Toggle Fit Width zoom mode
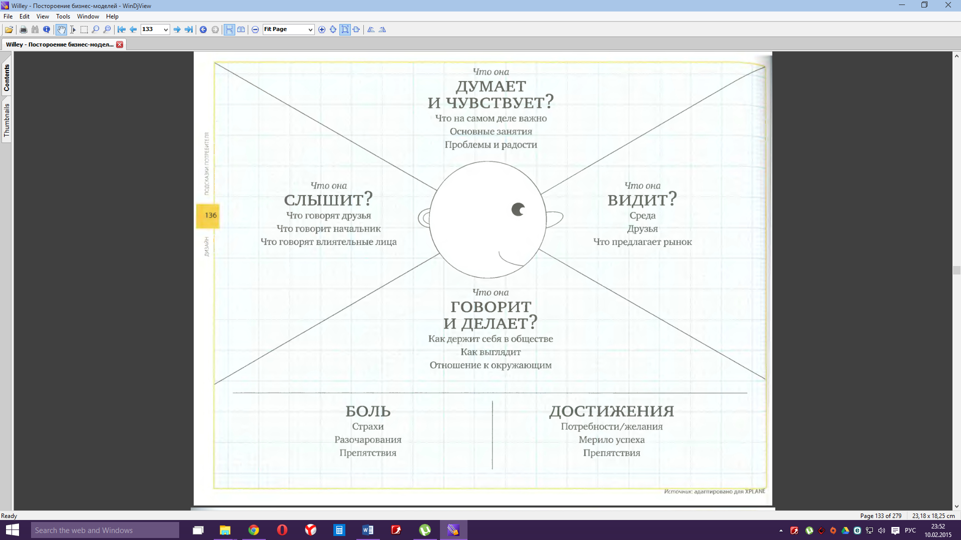961x540 pixels. 356,29
